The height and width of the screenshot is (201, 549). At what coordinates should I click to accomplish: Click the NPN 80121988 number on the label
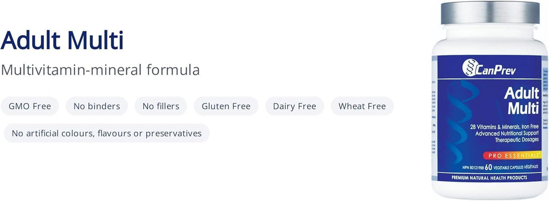click(472, 168)
